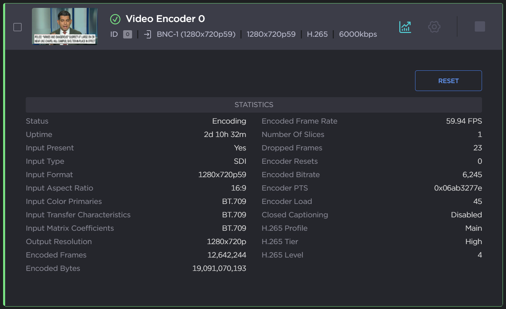506x309 pixels.
Task: Click the H.265 codec label in header
Action: tap(317, 34)
